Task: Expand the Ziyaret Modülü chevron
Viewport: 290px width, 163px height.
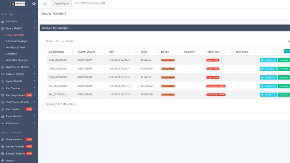Action: 34,81
